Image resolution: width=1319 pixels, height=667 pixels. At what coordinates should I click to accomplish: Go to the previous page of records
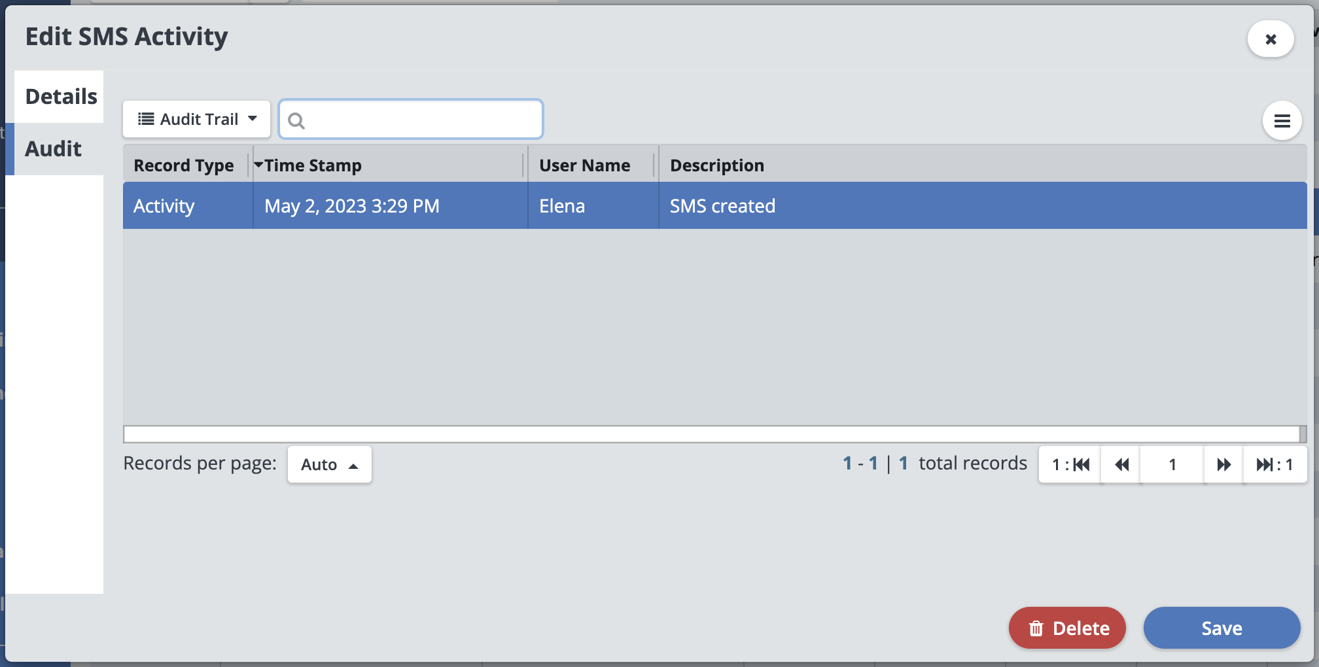coord(1121,465)
